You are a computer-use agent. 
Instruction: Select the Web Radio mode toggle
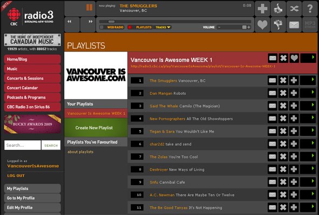pyautogui.click(x=112, y=27)
